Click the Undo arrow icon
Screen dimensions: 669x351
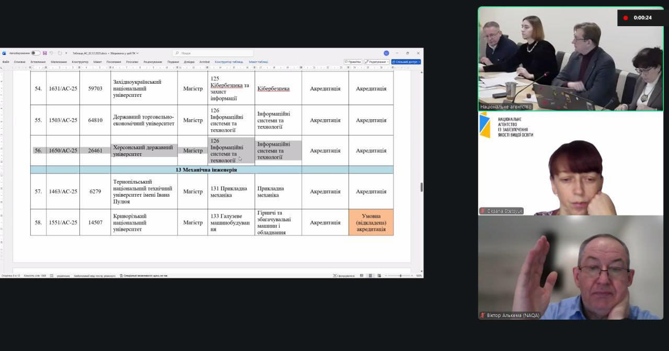(x=52, y=53)
